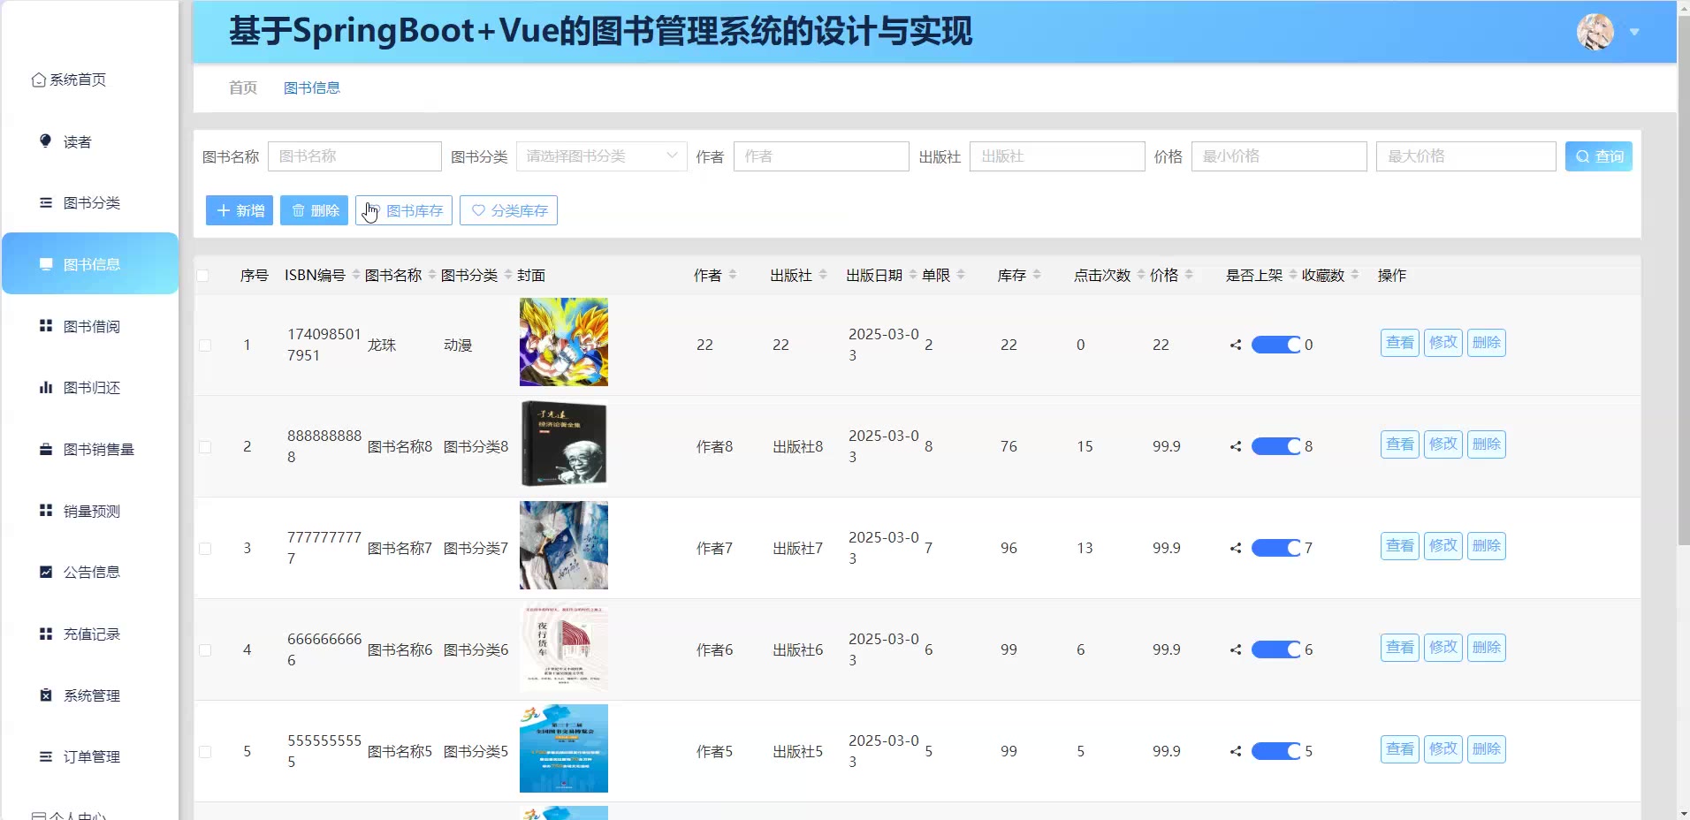
Task: Click the chart icon beside 公告信息
Action: click(46, 572)
